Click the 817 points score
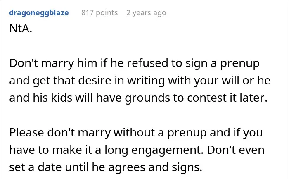 pos(99,13)
